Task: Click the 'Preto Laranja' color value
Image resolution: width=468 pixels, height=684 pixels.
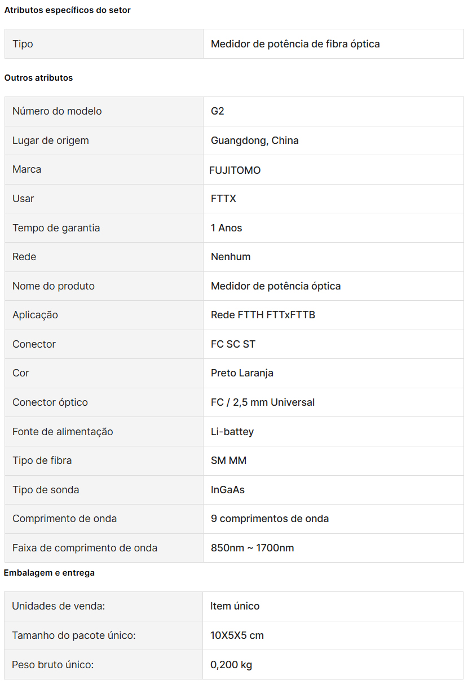Action: pos(242,373)
